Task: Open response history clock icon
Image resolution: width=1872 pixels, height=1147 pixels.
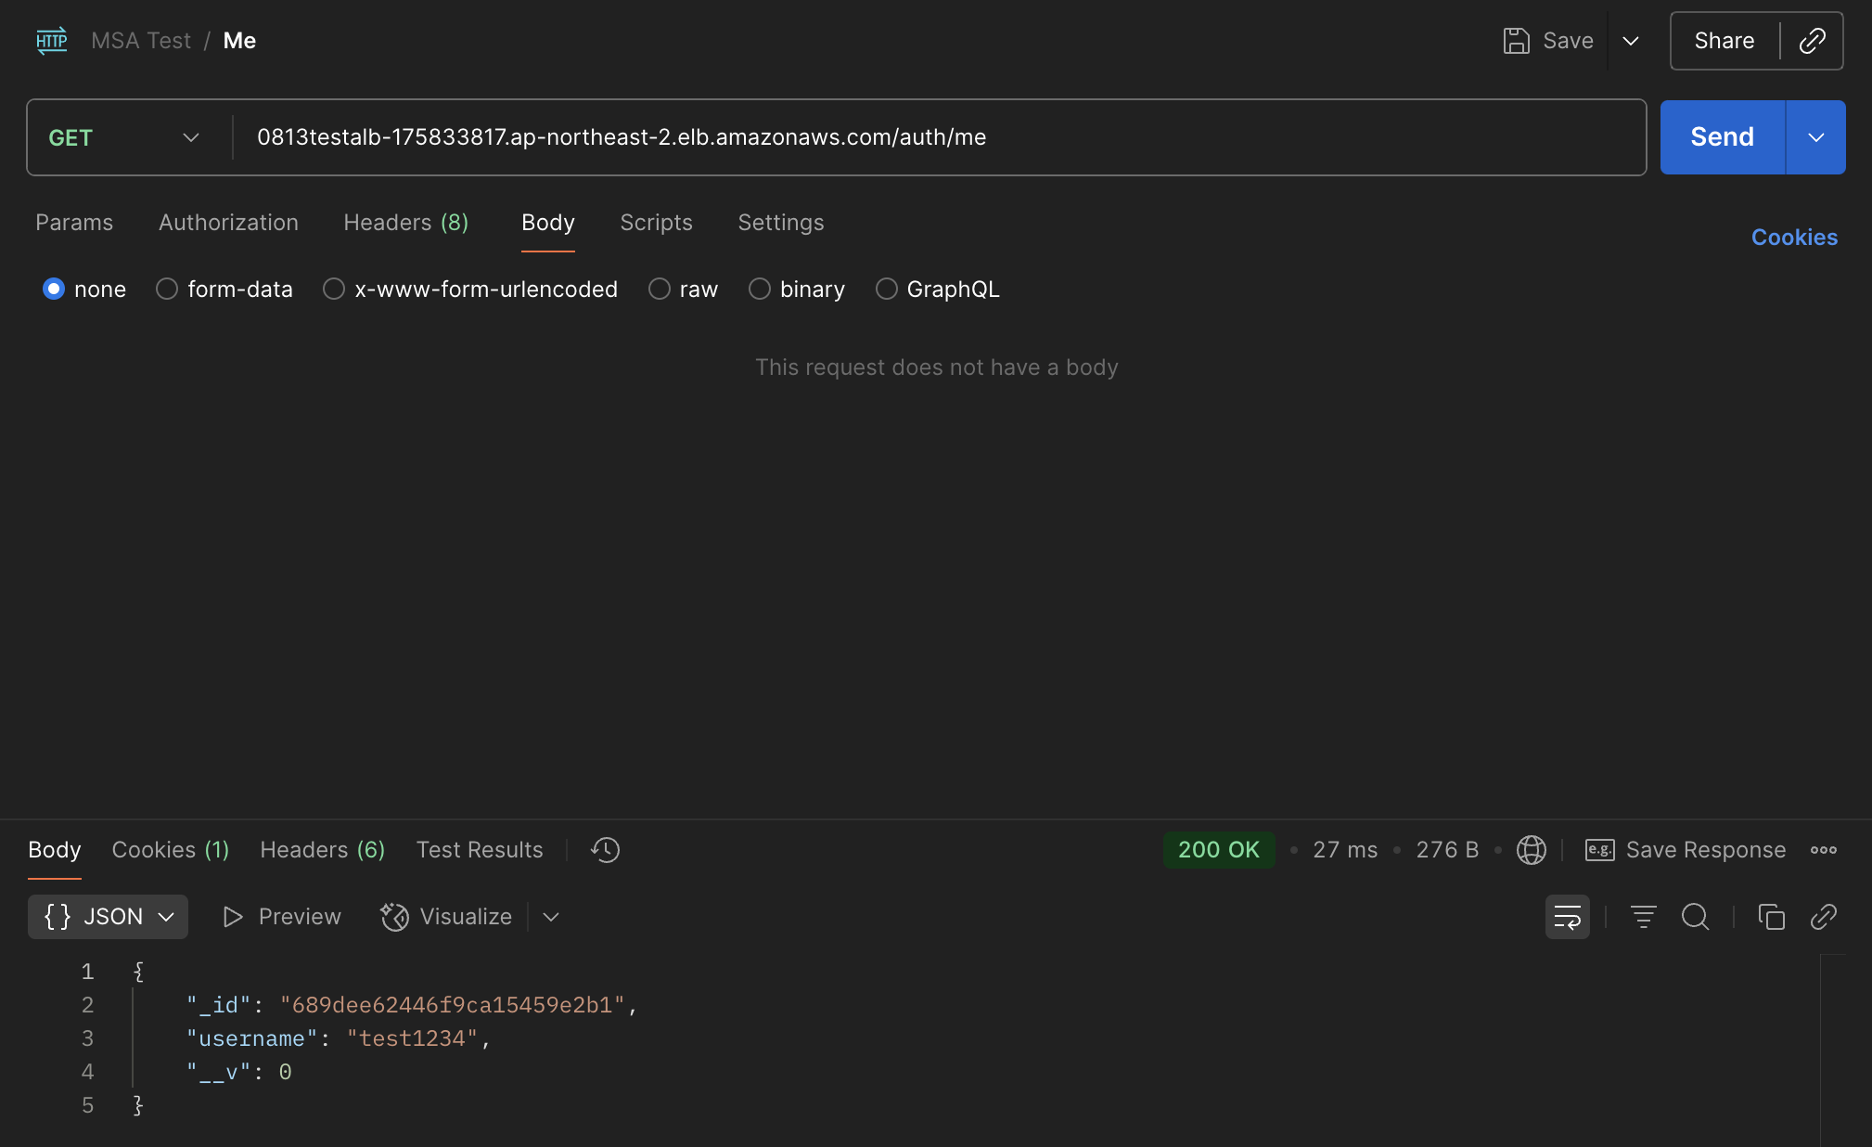Action: click(x=605, y=850)
